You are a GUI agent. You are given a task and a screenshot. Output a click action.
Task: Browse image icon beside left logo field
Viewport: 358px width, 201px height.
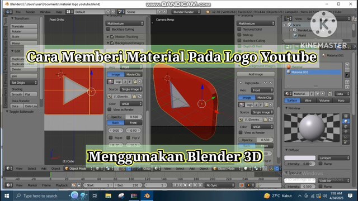[x=110, y=82]
